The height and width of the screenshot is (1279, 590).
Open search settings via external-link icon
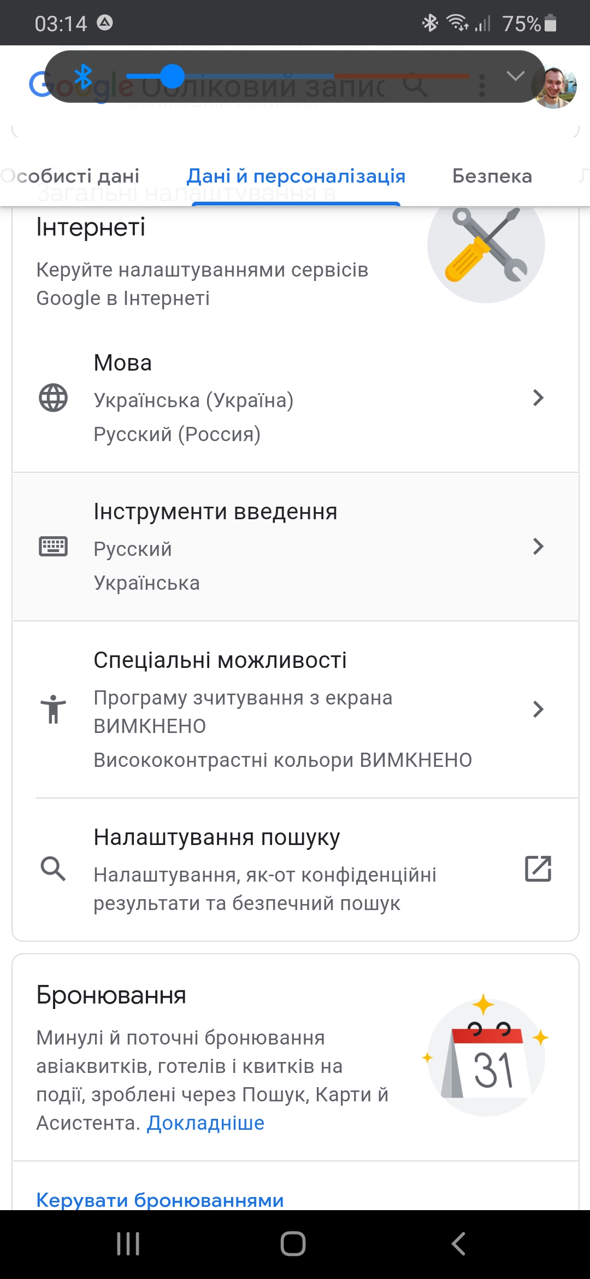[x=538, y=869]
